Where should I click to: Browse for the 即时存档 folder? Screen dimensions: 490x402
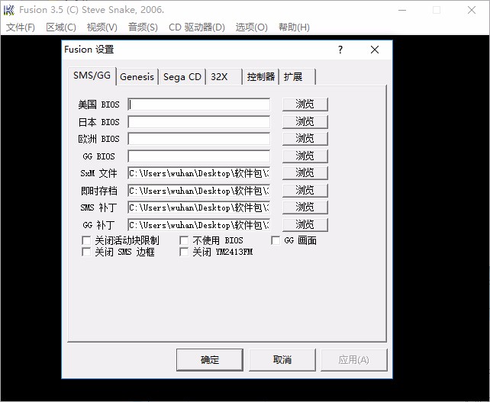pyautogui.click(x=305, y=191)
